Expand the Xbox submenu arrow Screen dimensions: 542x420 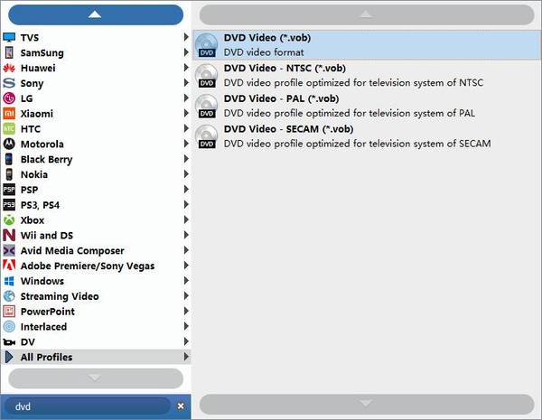[x=186, y=219]
